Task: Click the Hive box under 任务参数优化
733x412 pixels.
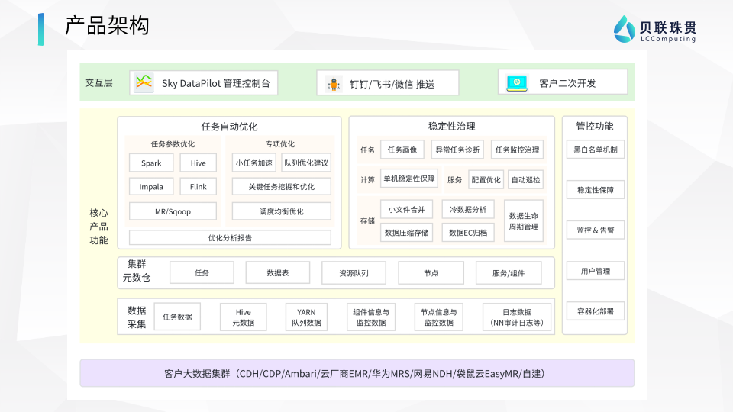Action: [x=199, y=163]
